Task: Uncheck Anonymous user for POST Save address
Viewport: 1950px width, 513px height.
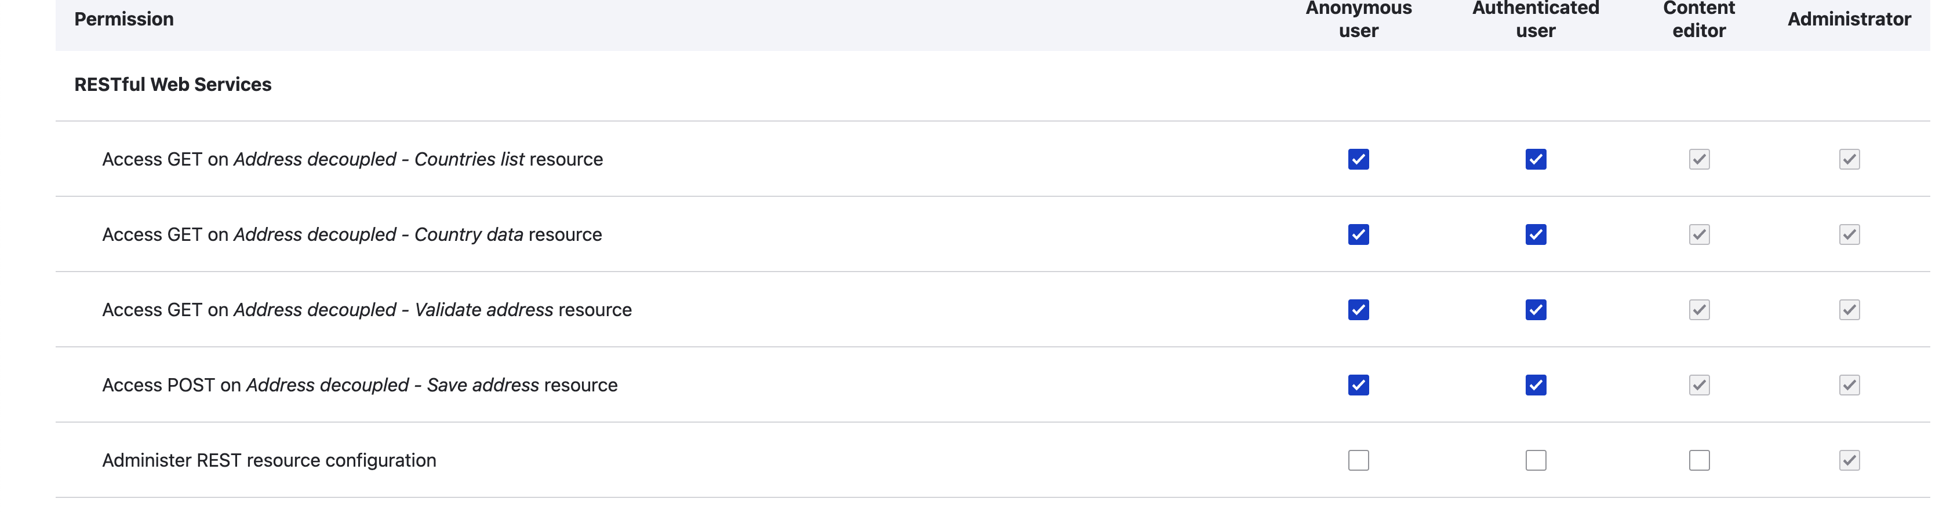Action: [x=1358, y=385]
